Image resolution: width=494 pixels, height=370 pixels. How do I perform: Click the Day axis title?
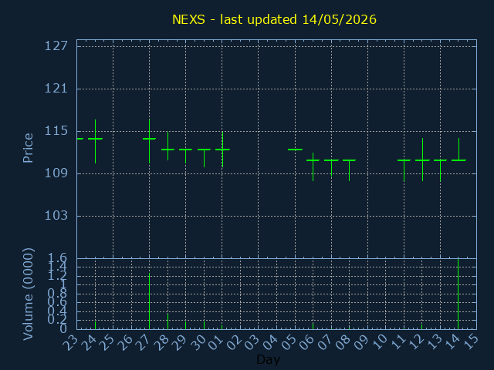(x=268, y=360)
